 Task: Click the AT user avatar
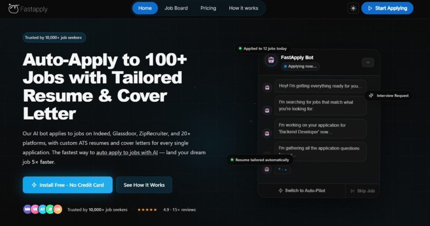pyautogui.click(x=42, y=210)
